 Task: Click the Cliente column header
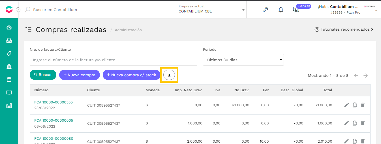(x=93, y=90)
